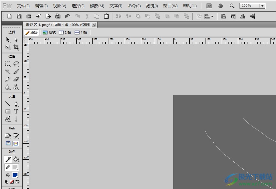Select the Eraser tool
This screenshot has width=276, height=189.
(16, 79)
